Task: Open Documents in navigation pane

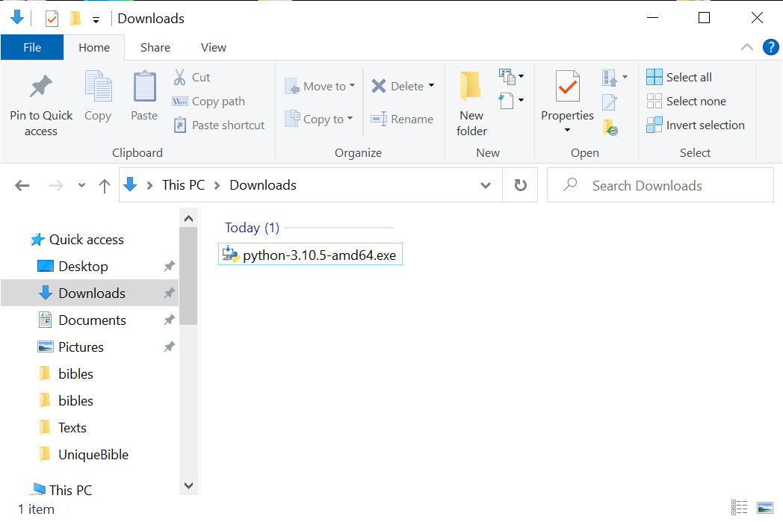Action: (93, 320)
